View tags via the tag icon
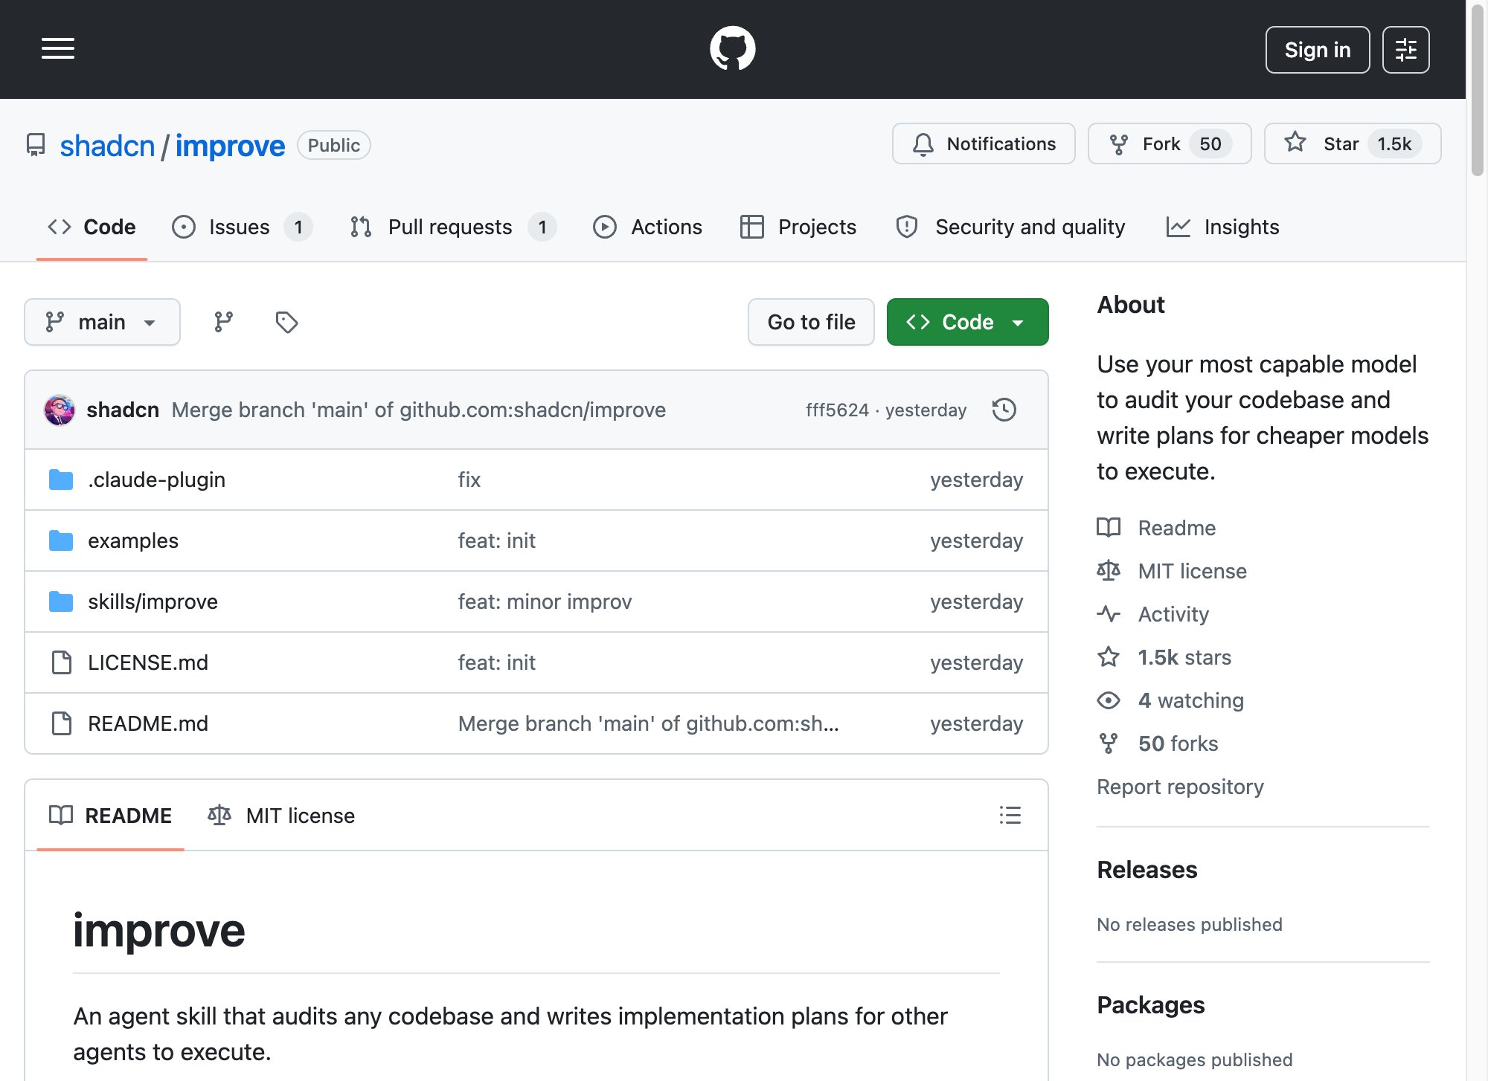1488x1081 pixels. click(x=286, y=322)
